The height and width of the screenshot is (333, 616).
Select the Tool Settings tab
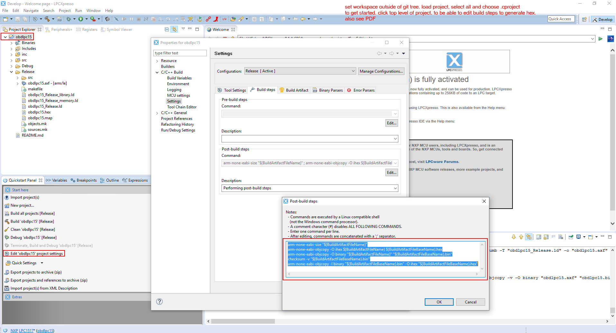(231, 90)
